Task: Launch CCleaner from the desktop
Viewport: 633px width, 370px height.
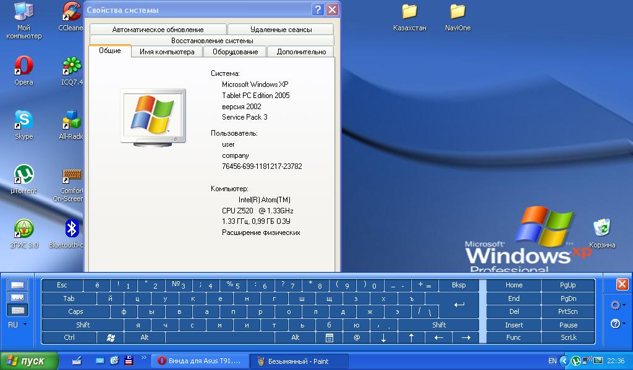Action: (71, 17)
